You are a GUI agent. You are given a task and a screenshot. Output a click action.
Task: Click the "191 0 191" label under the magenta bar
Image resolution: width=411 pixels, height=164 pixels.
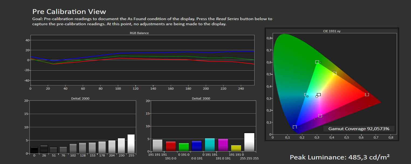click(x=223, y=158)
